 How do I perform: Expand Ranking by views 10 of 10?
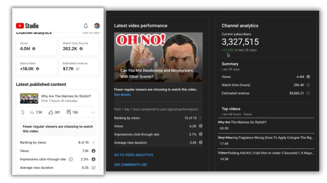coord(200,118)
